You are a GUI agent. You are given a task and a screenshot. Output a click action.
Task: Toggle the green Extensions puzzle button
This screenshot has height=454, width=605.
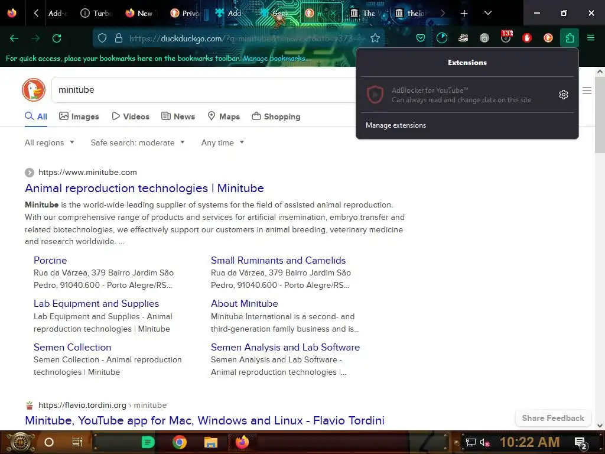click(570, 38)
